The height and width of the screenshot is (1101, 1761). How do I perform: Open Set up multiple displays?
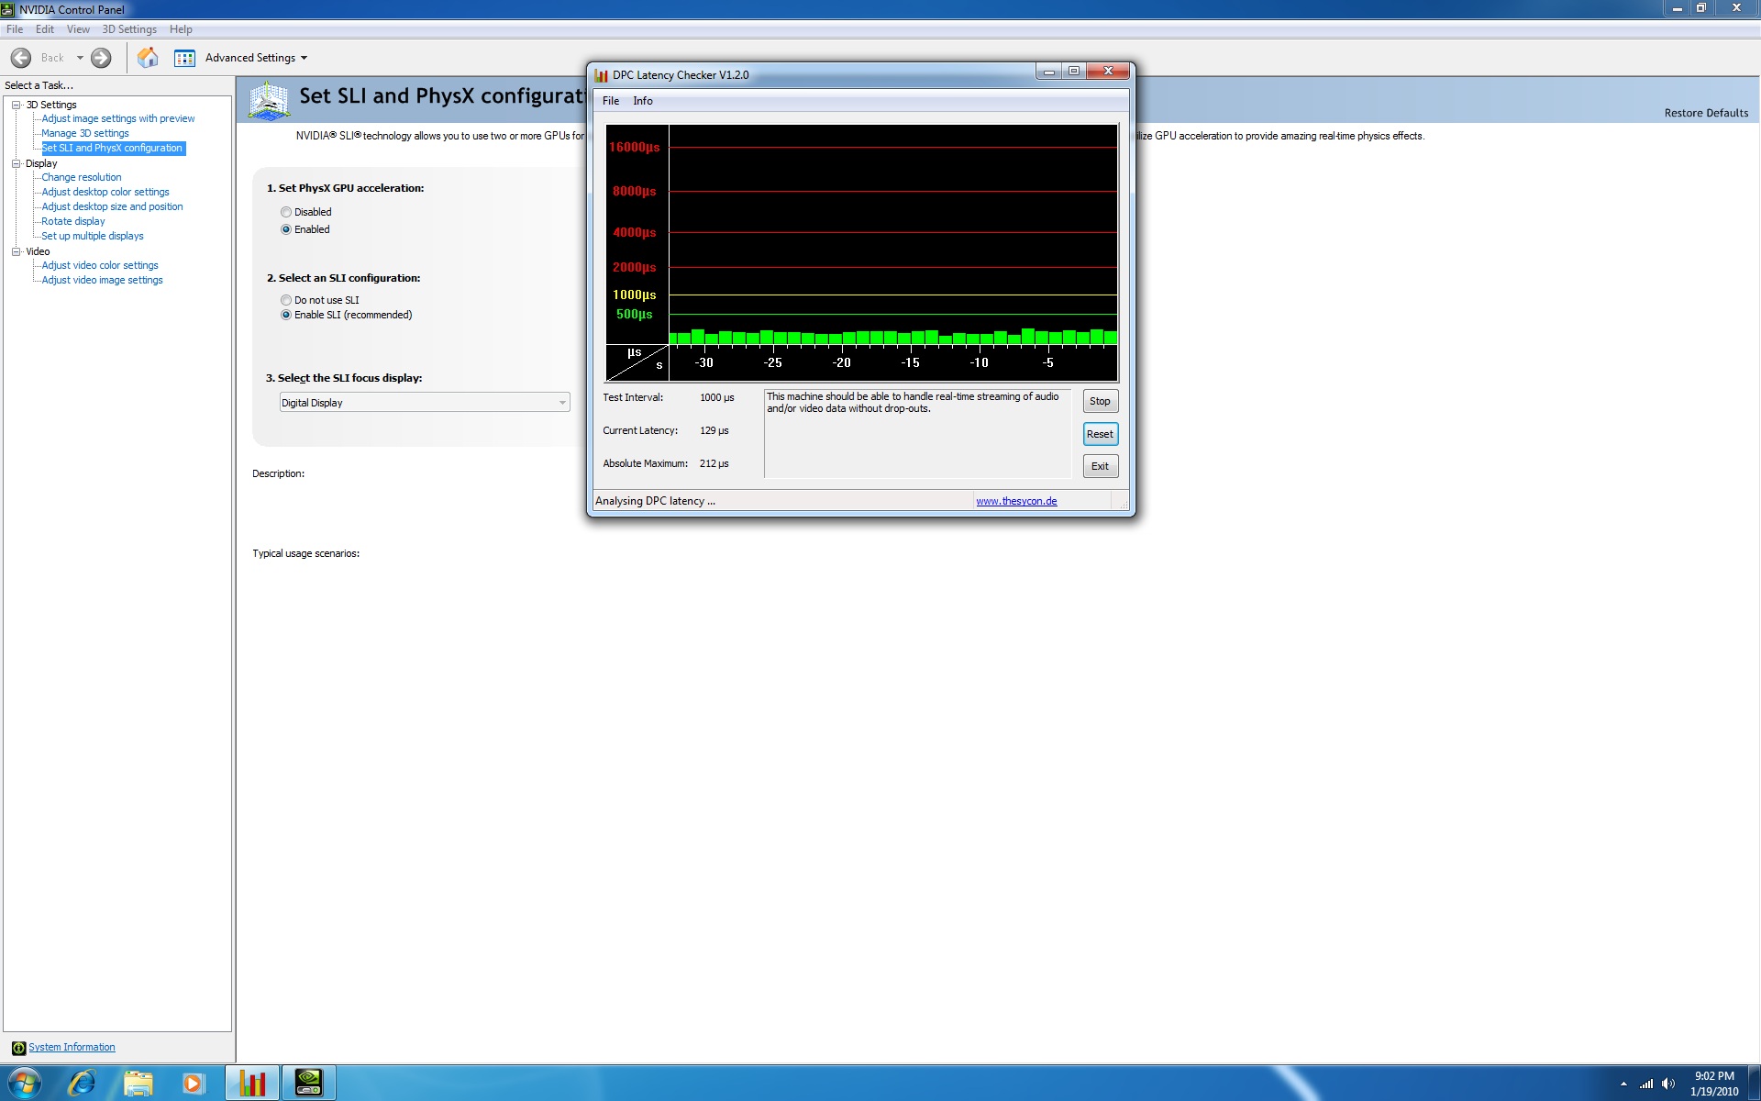(93, 236)
